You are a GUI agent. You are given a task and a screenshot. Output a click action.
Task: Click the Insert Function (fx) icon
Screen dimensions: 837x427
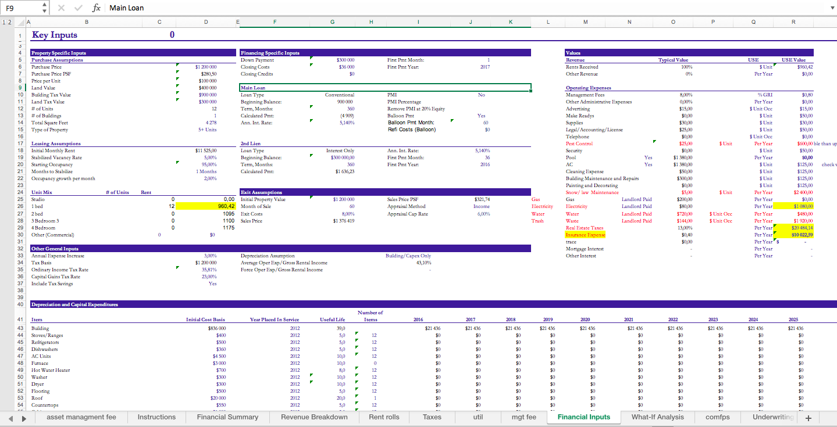(96, 8)
